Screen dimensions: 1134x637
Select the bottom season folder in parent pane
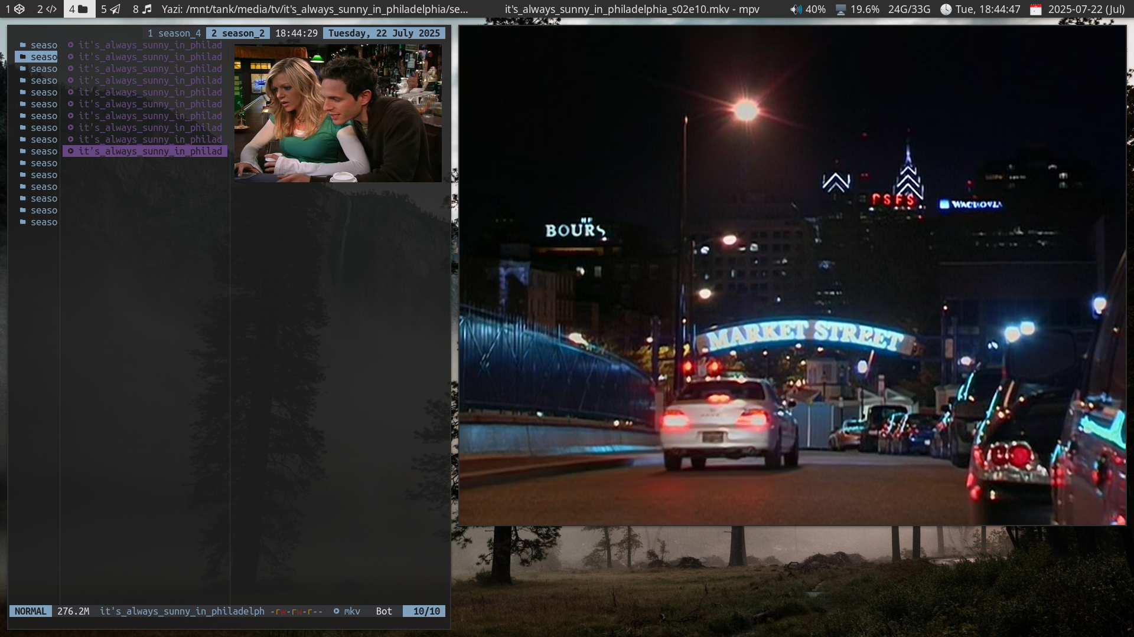click(38, 222)
